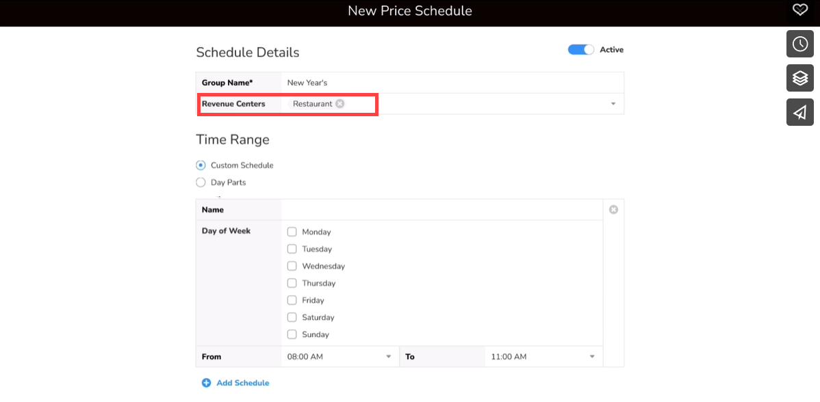Select the Custom Schedule radio option
Viewport: 820px width, 402px height.
201,165
